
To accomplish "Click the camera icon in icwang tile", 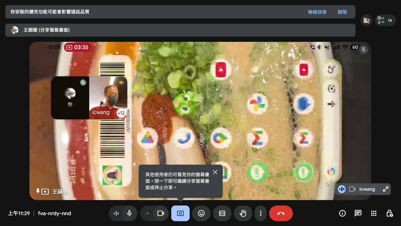I will coord(352,189).
